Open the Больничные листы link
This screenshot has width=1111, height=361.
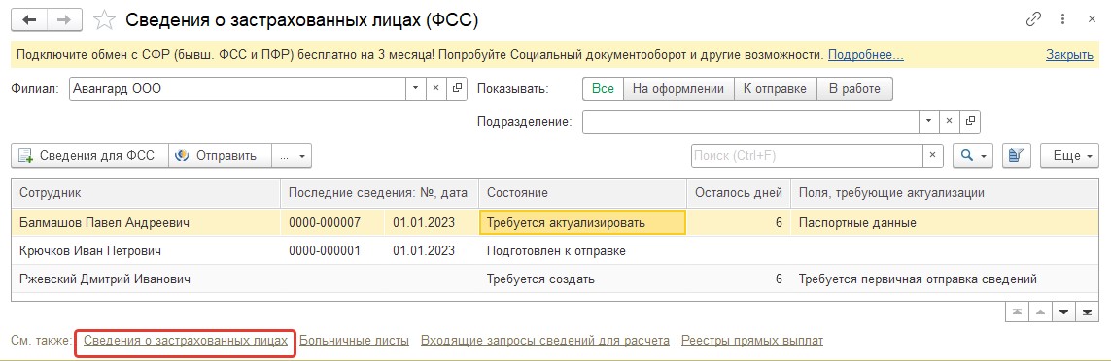point(354,341)
